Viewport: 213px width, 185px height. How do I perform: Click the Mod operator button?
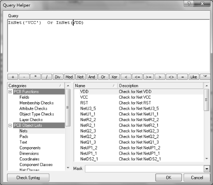69,77
